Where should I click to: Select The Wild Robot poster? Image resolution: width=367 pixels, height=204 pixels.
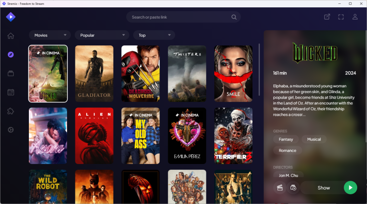48,187
